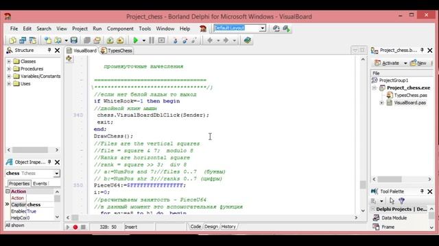Close the Object Inspector panel
This screenshot has width=439, height=246.
57,163
